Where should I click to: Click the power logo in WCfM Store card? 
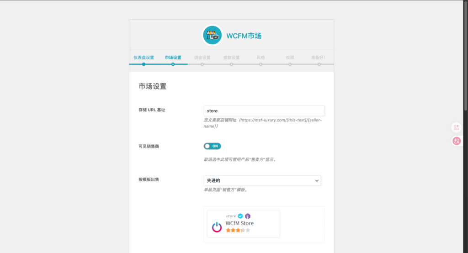pos(217,227)
